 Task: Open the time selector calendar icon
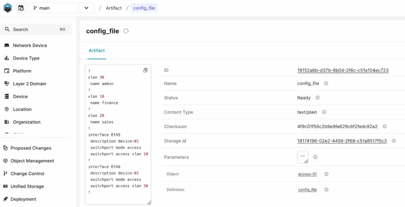(x=21, y=8)
